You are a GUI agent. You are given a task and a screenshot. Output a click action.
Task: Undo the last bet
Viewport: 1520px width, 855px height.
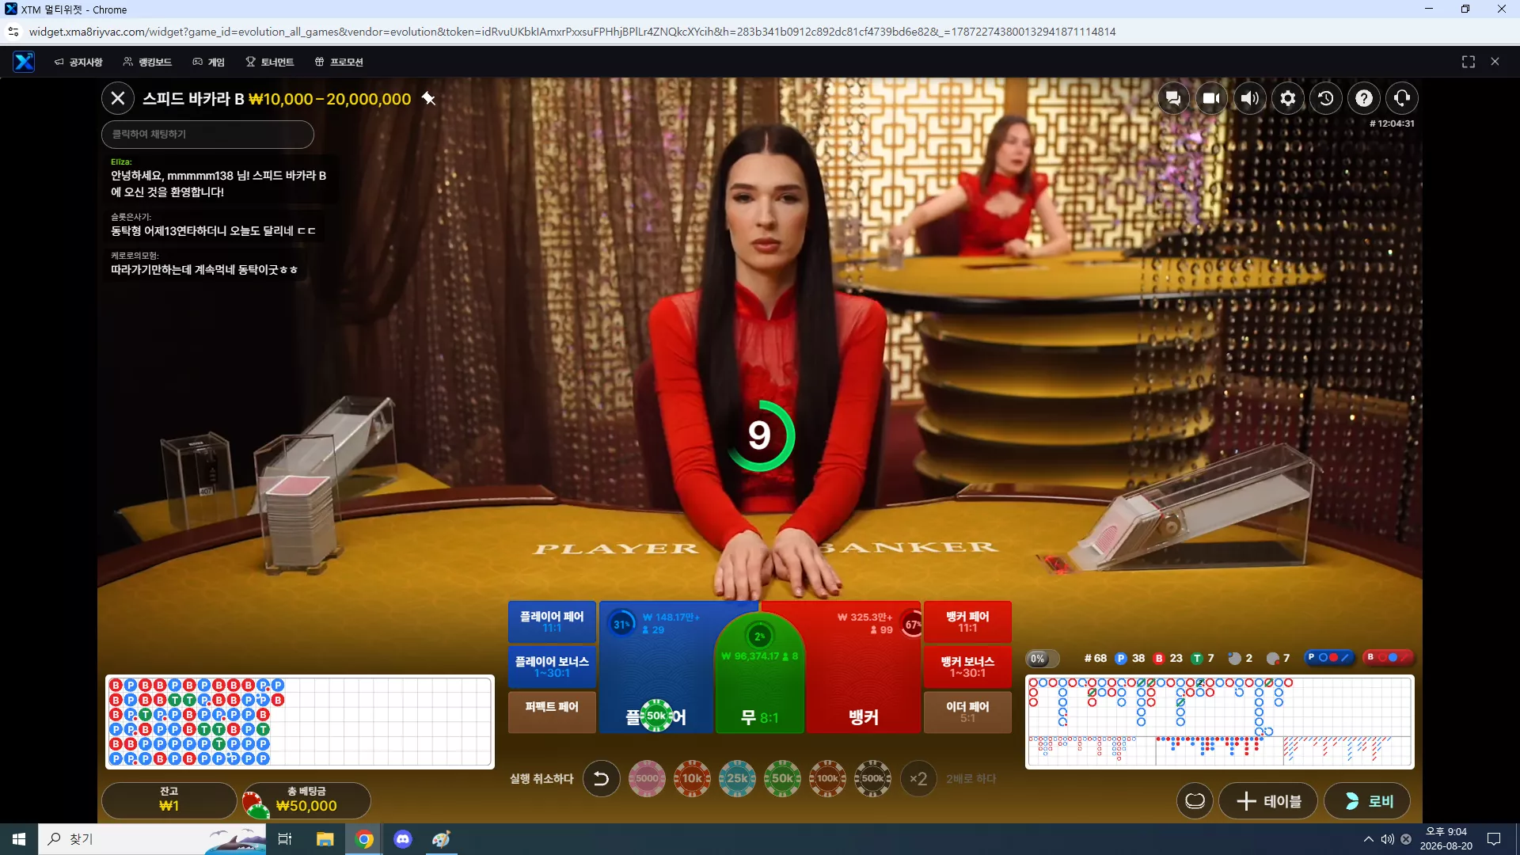pos(602,778)
